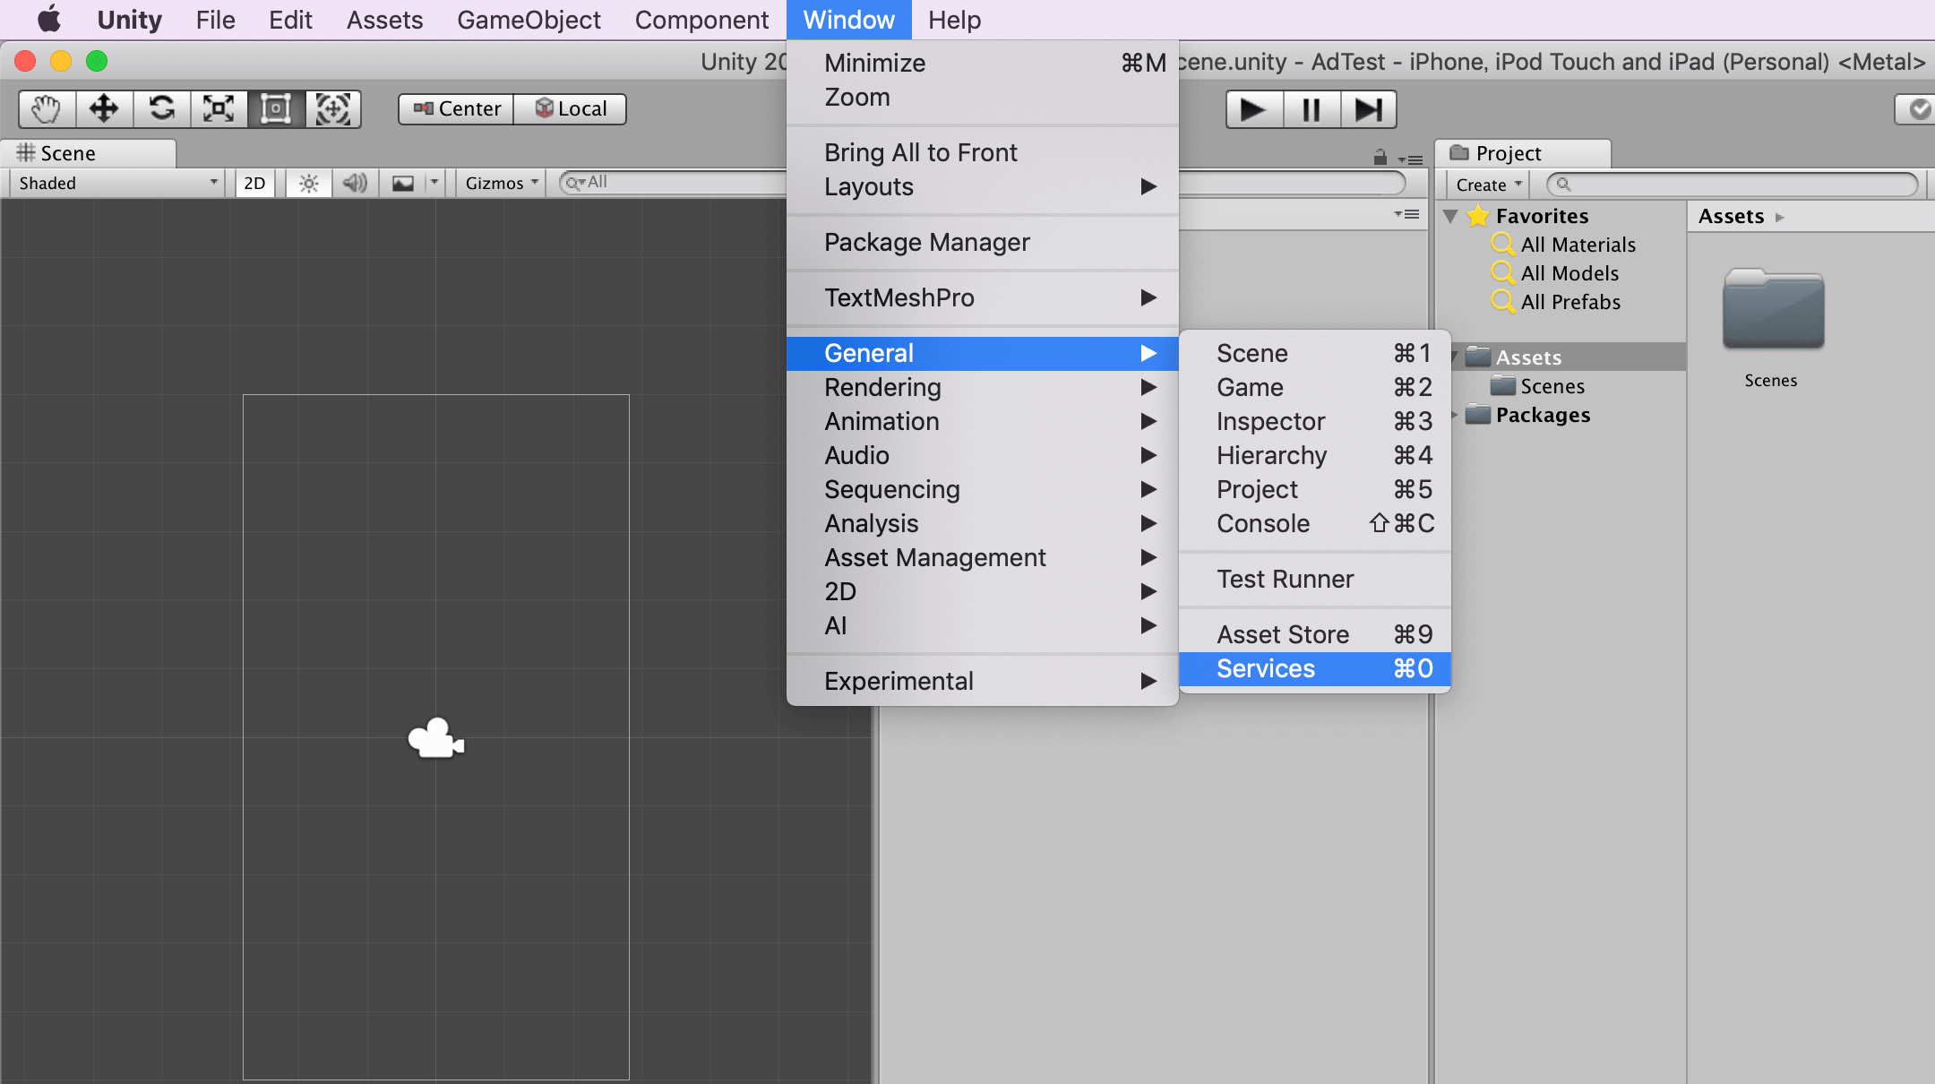Choose Inspector from General submenu
The height and width of the screenshot is (1084, 1935).
click(1314, 421)
